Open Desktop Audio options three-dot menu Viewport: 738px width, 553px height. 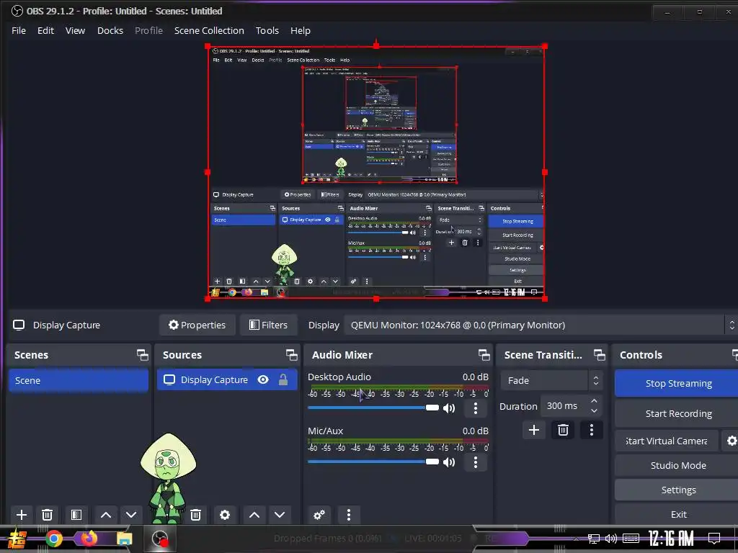pyautogui.click(x=476, y=408)
